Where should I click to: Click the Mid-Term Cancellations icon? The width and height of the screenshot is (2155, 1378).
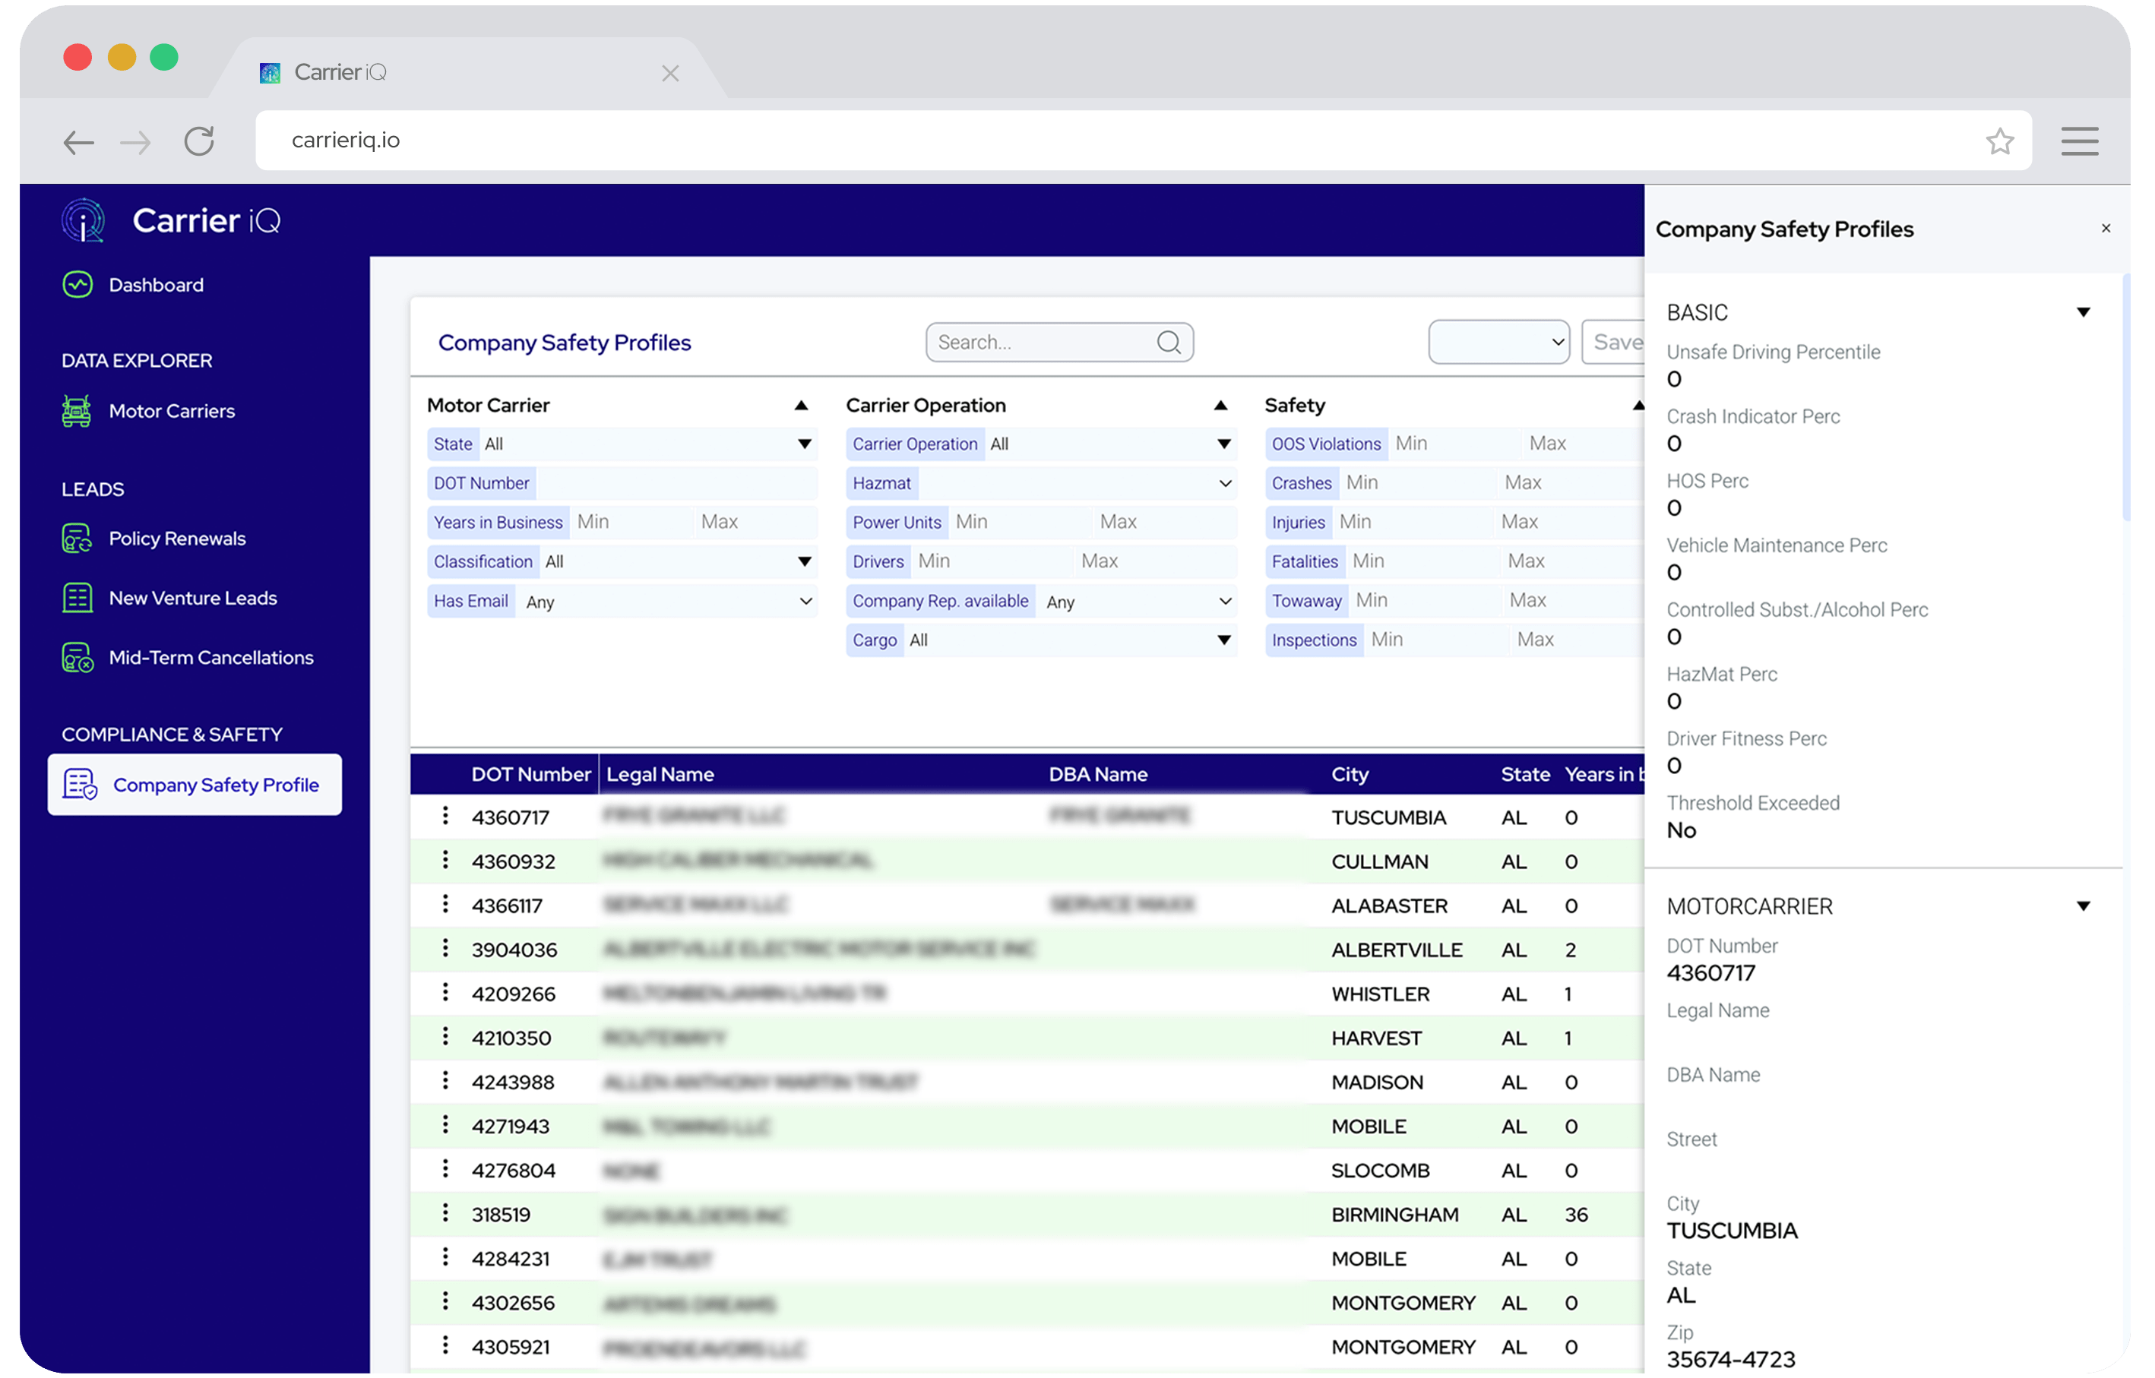click(x=78, y=658)
